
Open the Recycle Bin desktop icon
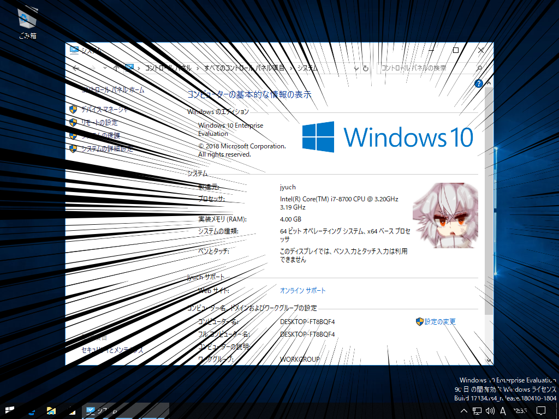(27, 22)
